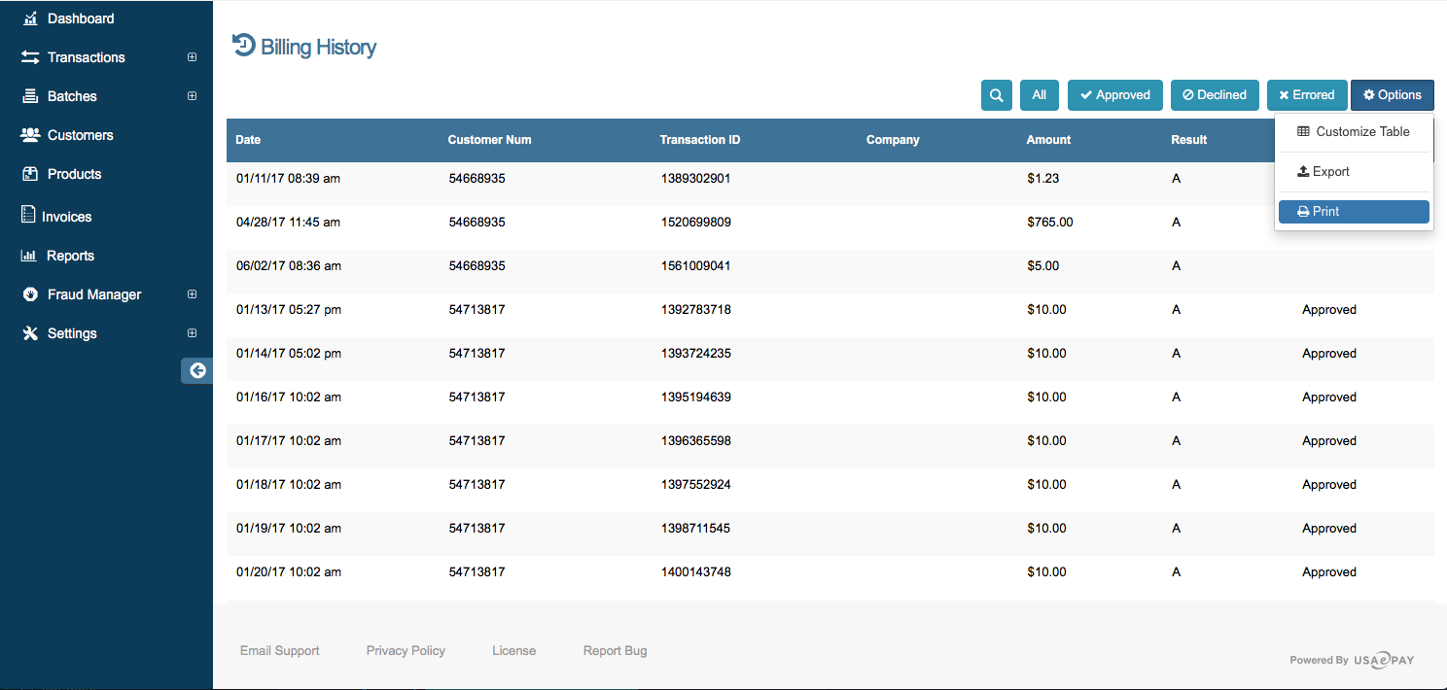The image size is (1447, 690).
Task: Open the Dashboard from the sidebar
Action: 81,17
